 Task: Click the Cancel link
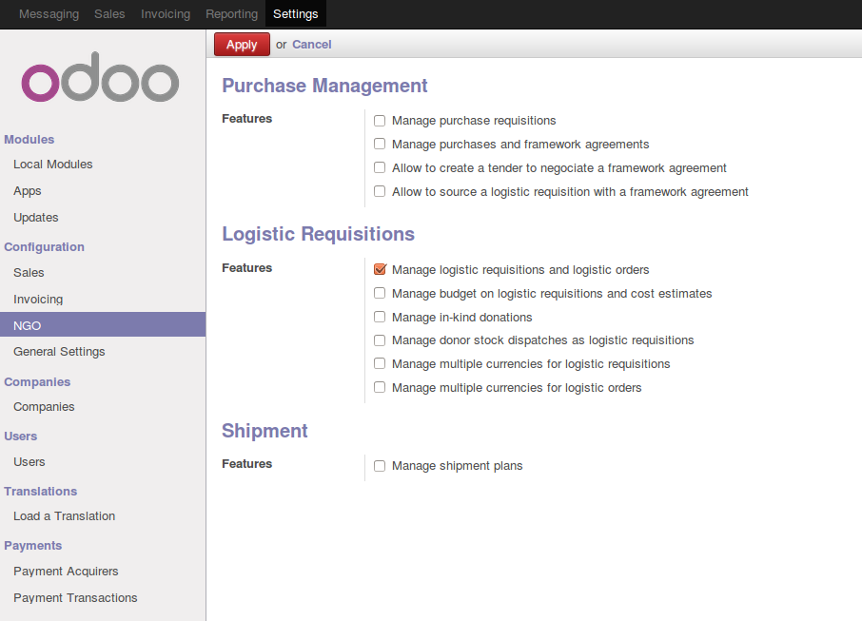(x=312, y=45)
